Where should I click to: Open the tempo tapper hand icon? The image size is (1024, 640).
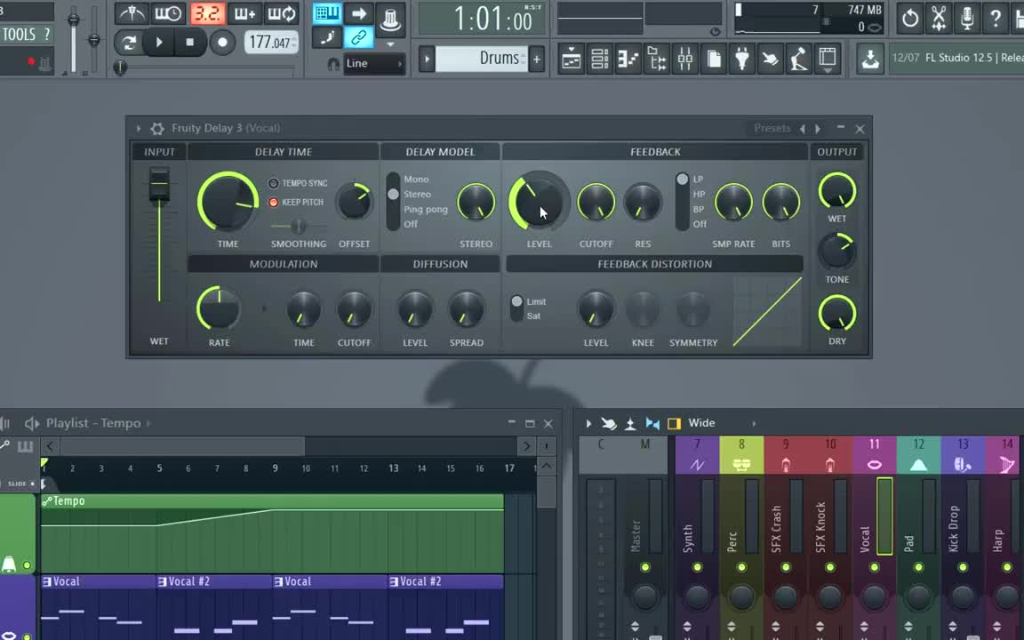pos(771,60)
